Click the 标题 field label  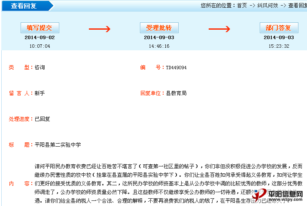[20, 145]
